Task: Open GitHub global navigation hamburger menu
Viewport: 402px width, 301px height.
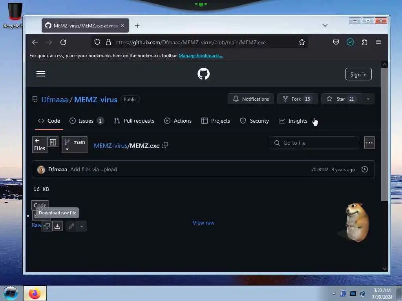Action: [41, 74]
